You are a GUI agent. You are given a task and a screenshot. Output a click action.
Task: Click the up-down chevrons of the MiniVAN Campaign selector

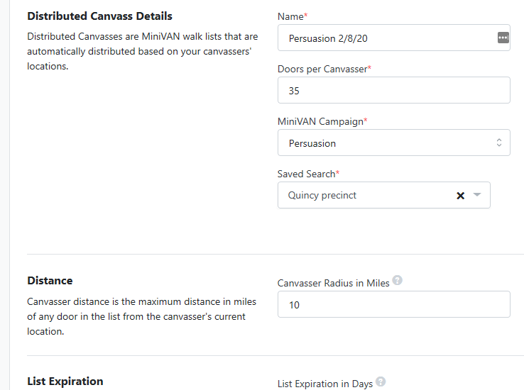click(499, 143)
